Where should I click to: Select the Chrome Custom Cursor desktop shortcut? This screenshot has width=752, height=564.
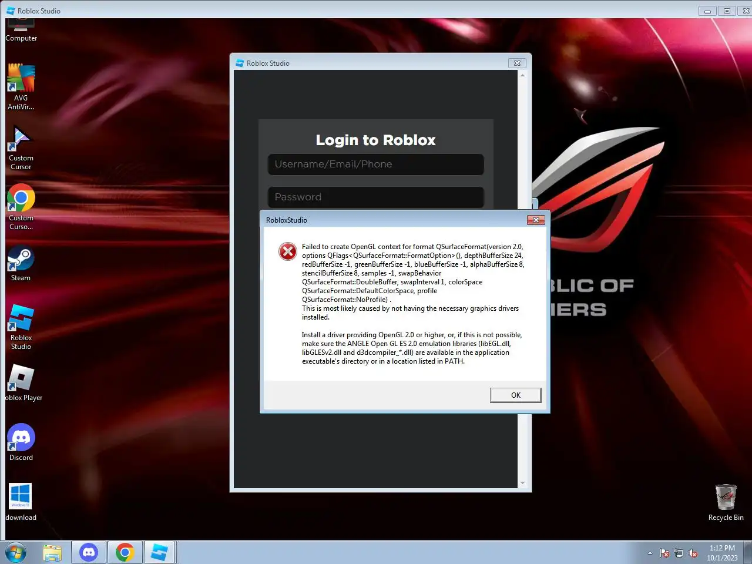point(21,207)
